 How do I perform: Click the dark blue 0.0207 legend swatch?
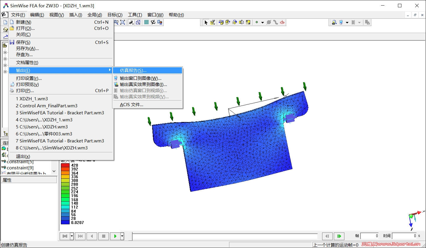65,223
